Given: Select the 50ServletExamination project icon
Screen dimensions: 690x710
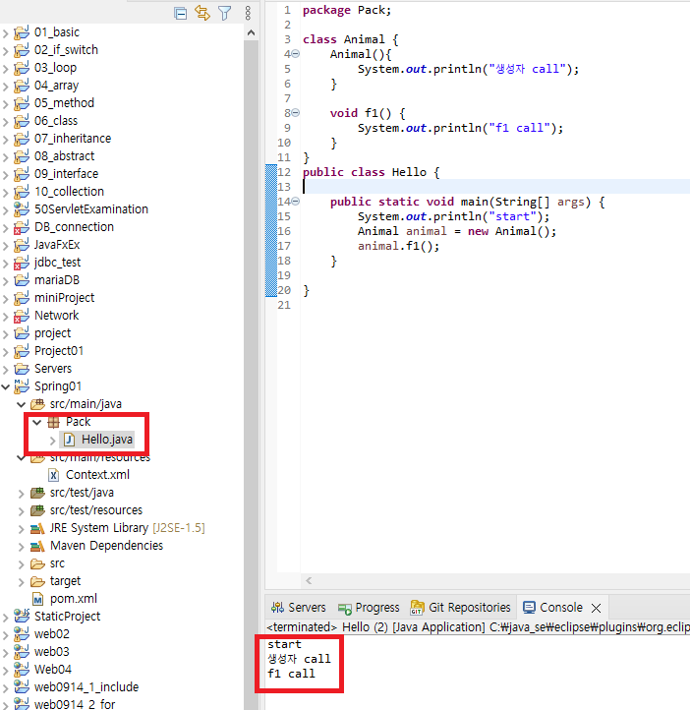Looking at the screenshot, I should coord(22,209).
